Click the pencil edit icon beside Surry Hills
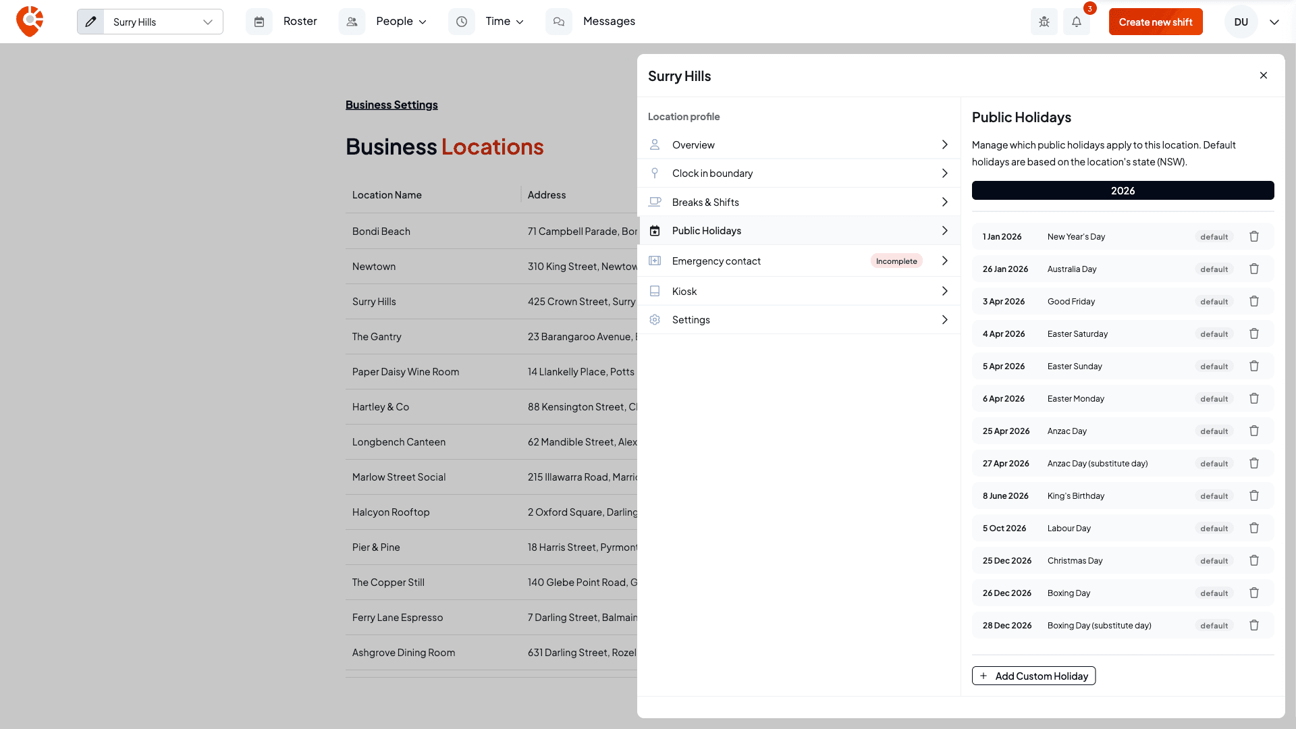 click(90, 22)
